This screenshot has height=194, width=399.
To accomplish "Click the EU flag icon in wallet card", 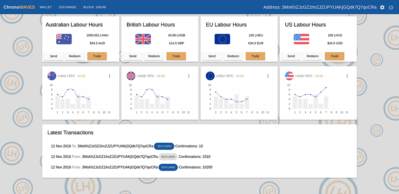I will pyautogui.click(x=222, y=39).
